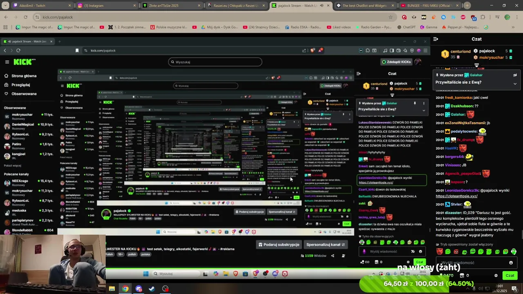Click Obserwowane in streamed Kick sidebar
This screenshot has height=294, width=523.
[x=20, y=94]
